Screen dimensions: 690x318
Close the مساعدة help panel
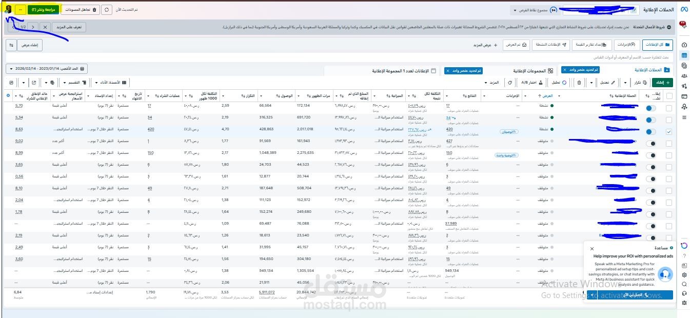592,248
